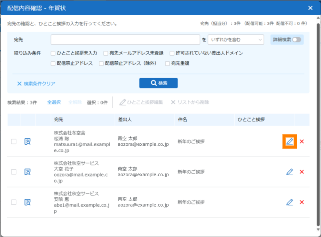Open the いずれかを含む dropdown
The image size is (321, 237).
tap(236, 40)
